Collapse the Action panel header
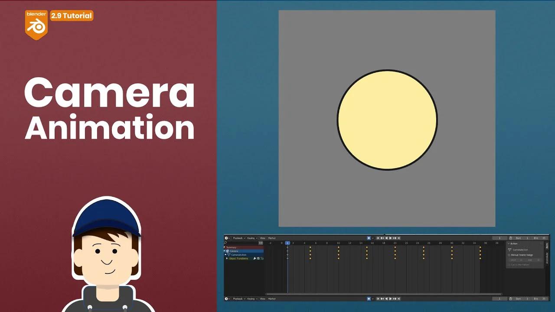 [508, 244]
